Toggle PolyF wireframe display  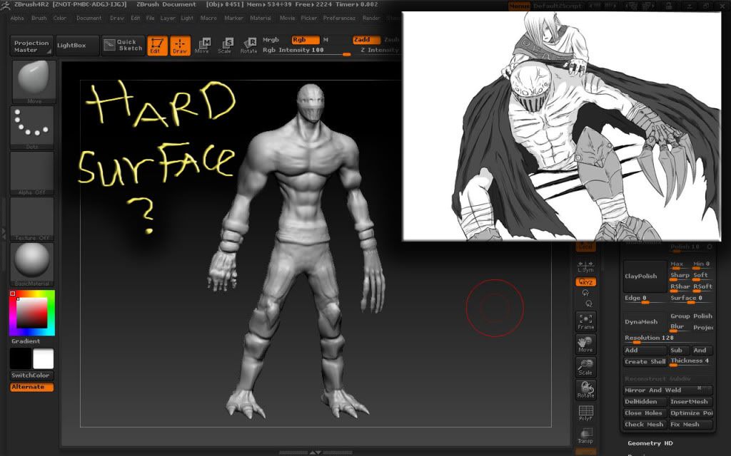585,414
